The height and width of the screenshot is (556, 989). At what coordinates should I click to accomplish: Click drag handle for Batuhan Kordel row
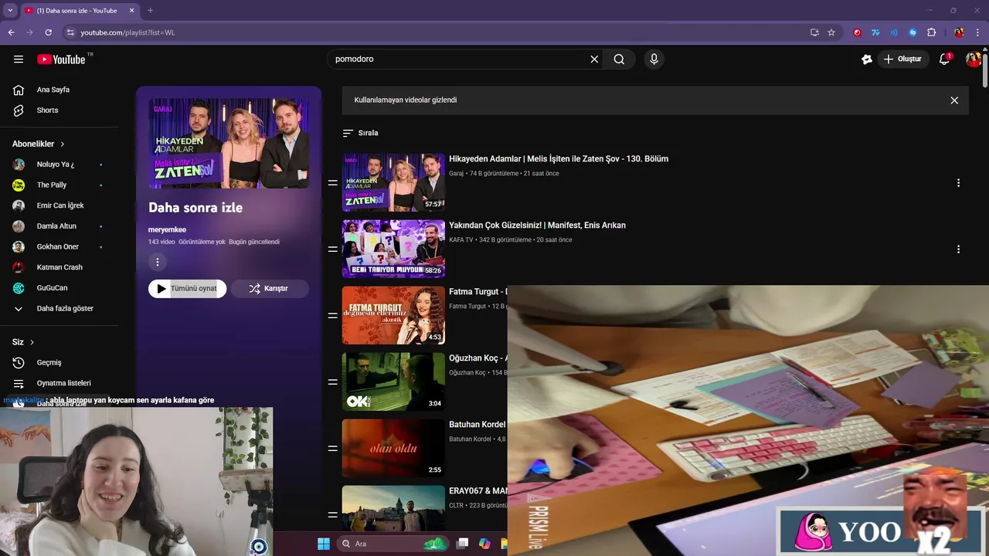click(x=332, y=449)
